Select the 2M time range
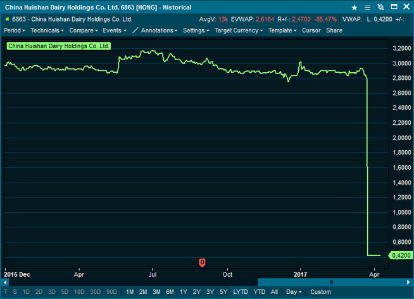Image resolution: width=414 pixels, height=299 pixels. 143,292
